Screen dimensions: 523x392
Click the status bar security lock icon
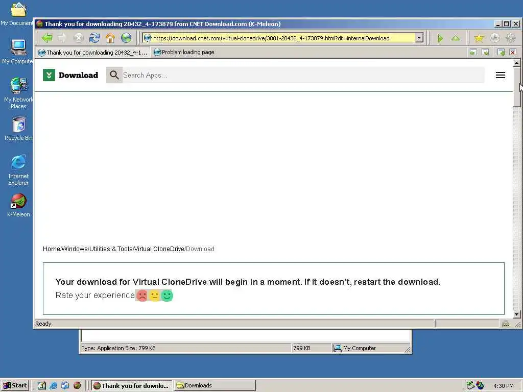pyautogui.click(x=506, y=324)
